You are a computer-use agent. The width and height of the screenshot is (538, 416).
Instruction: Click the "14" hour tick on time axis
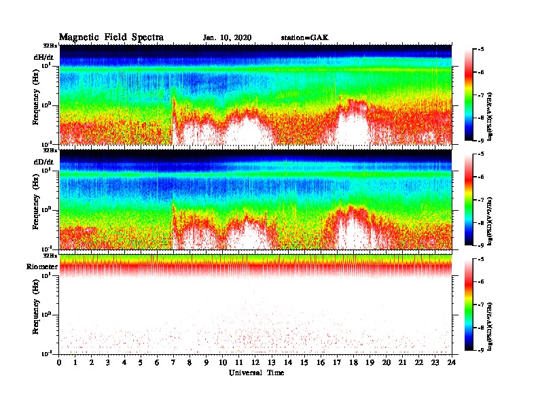288,363
